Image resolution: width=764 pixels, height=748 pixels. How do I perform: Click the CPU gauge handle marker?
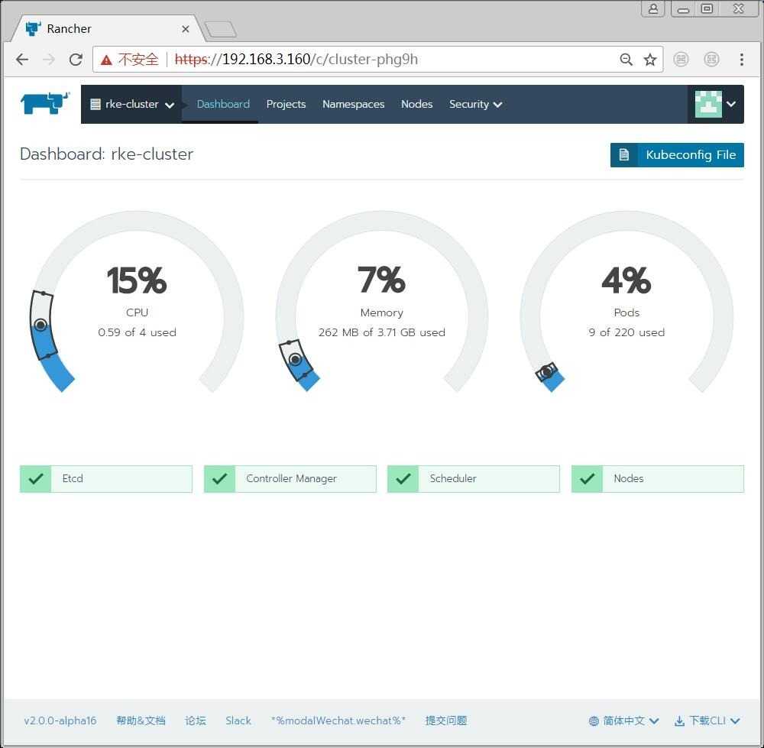(41, 325)
